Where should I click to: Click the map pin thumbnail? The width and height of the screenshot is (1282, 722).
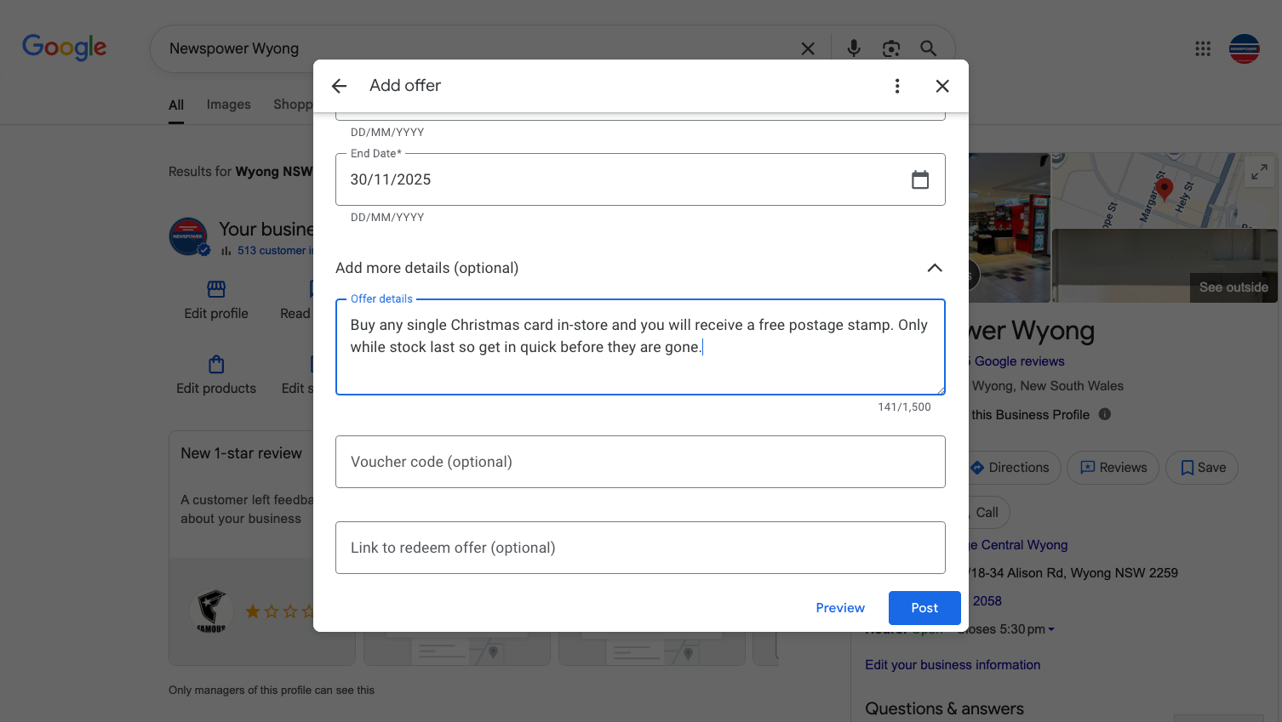pos(1165,190)
